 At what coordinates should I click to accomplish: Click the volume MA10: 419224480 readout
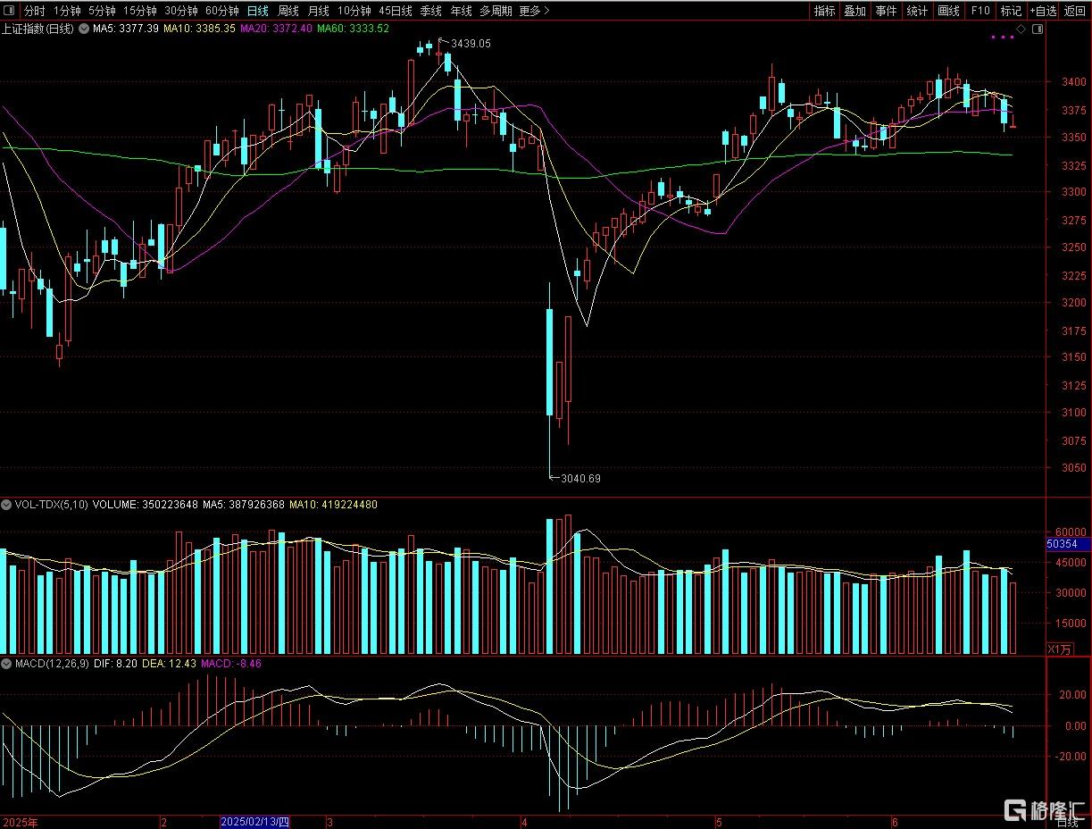pyautogui.click(x=334, y=505)
